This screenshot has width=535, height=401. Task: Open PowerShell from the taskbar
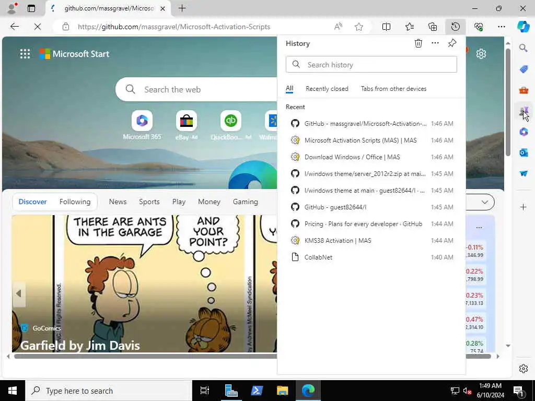point(256,391)
